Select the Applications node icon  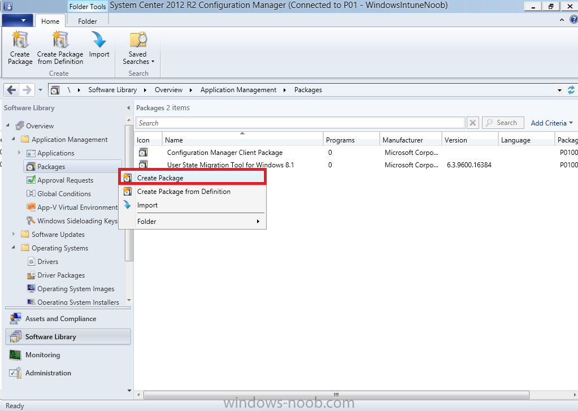point(31,153)
